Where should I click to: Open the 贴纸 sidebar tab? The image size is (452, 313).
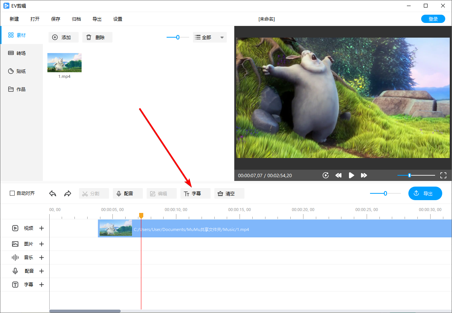tap(21, 71)
